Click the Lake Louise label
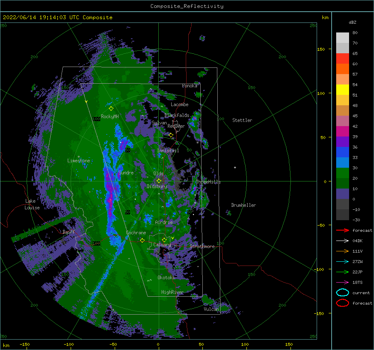374x350 pixels. point(32,204)
